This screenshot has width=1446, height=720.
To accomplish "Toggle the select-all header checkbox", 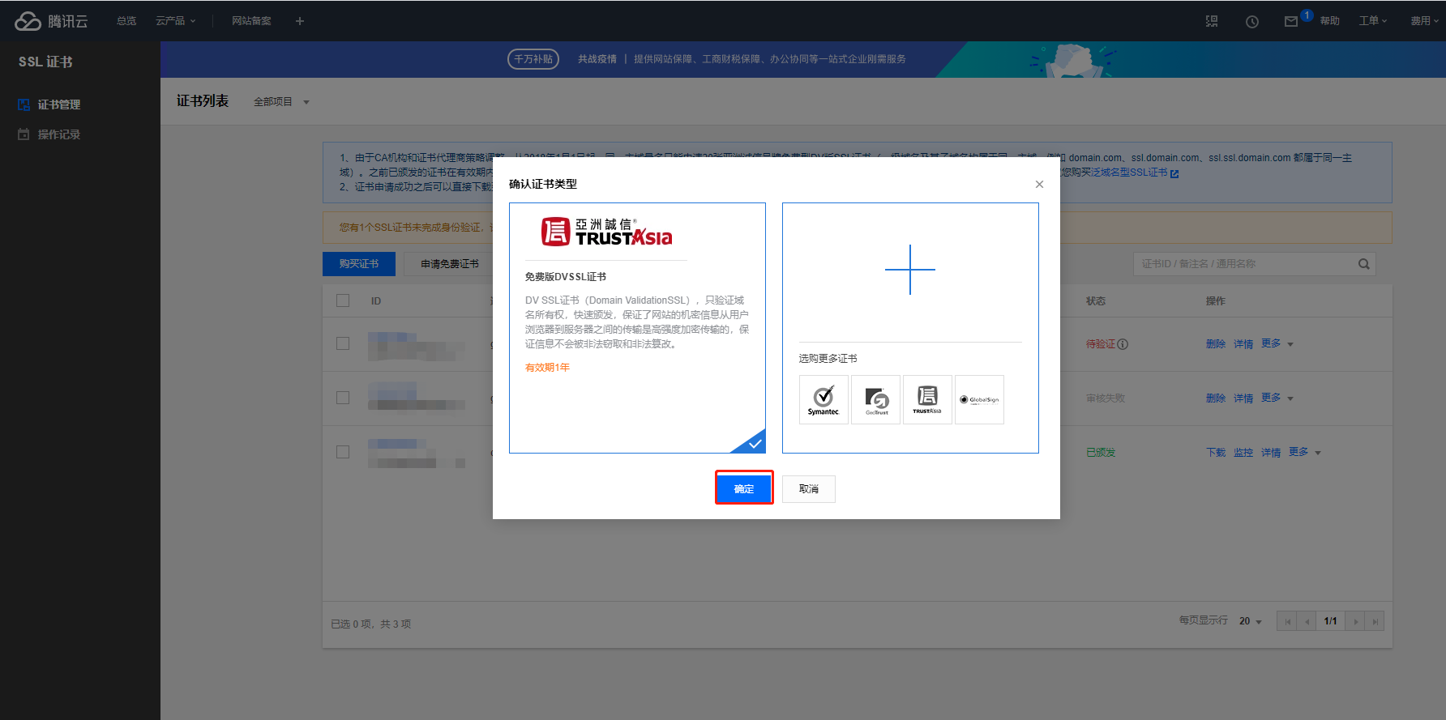I will pyautogui.click(x=343, y=300).
